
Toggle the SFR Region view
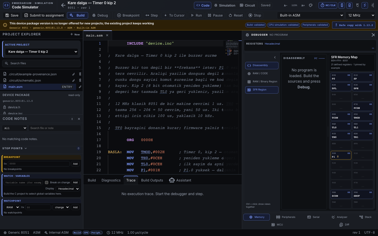pos(262,90)
